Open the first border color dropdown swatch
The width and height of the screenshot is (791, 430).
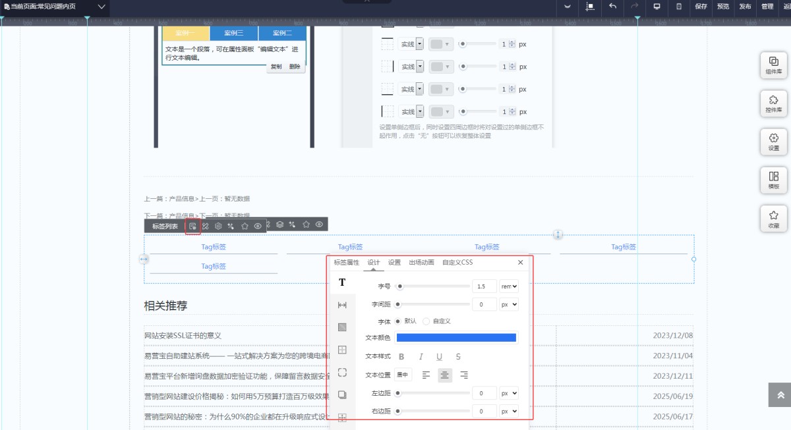coord(441,44)
